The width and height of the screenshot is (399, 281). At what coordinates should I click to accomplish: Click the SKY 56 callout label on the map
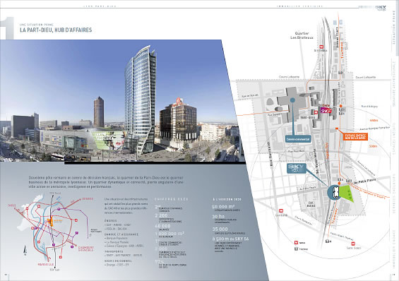coord(297,168)
